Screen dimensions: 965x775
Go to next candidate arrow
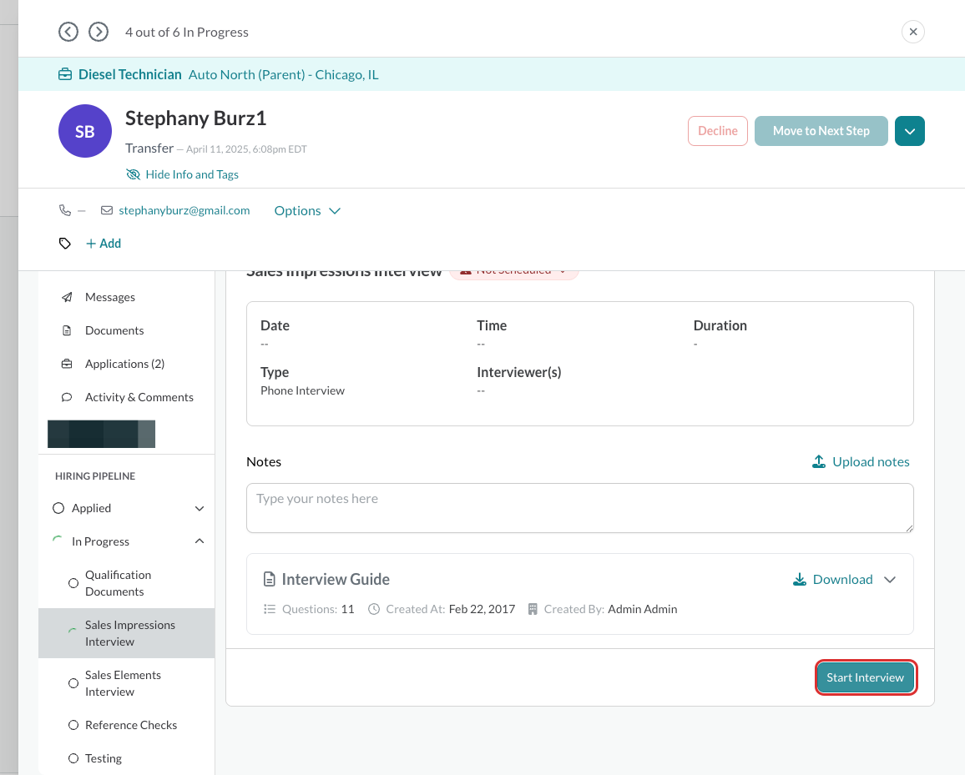(99, 32)
